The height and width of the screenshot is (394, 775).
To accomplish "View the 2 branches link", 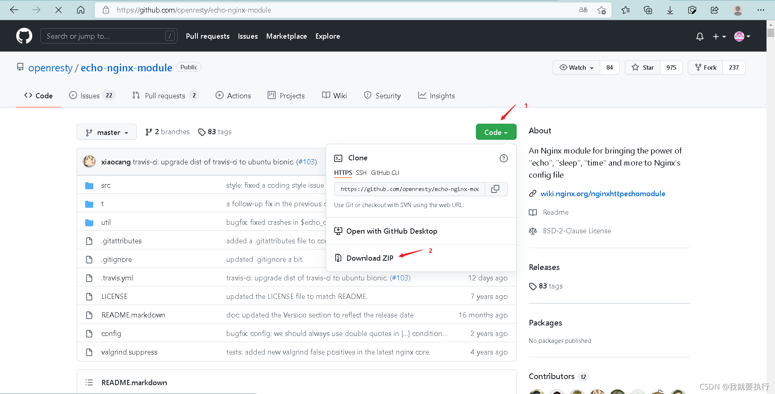I will tap(168, 132).
